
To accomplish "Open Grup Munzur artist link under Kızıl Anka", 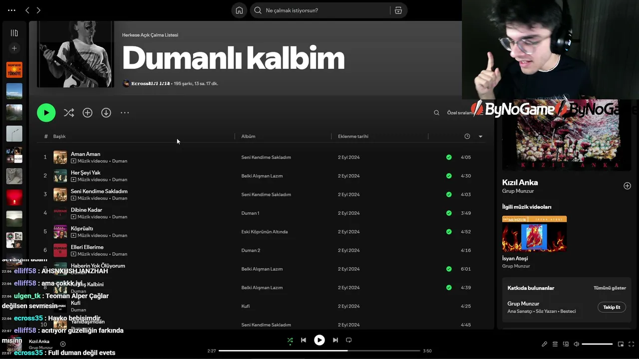I will (x=518, y=191).
